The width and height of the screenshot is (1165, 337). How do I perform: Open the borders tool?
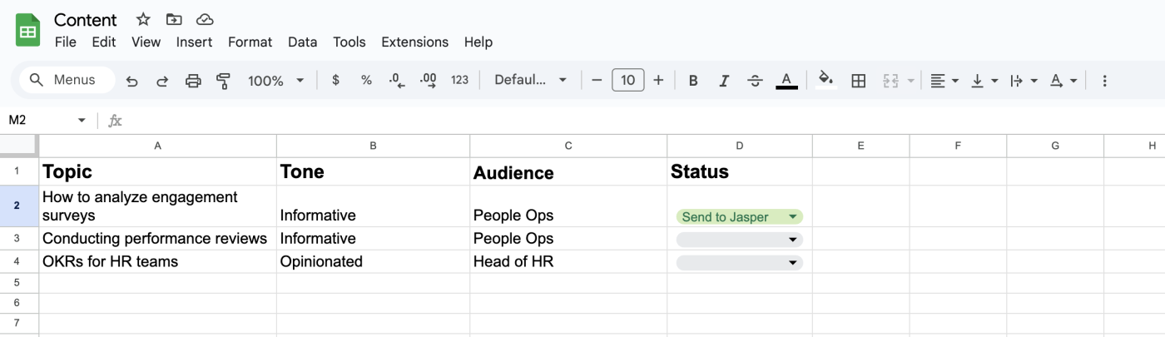pos(858,81)
